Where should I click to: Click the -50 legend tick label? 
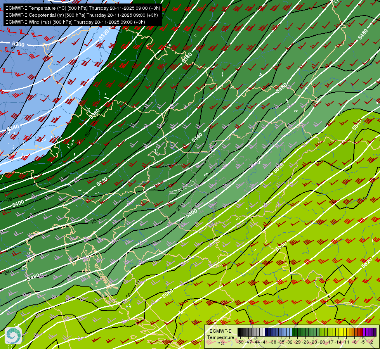(240, 342)
